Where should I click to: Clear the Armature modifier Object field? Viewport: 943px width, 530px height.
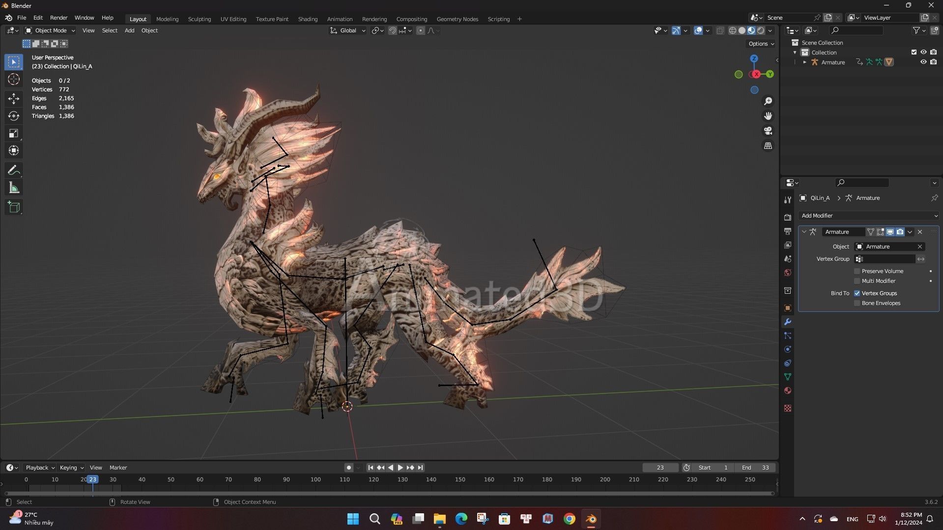[x=920, y=247]
